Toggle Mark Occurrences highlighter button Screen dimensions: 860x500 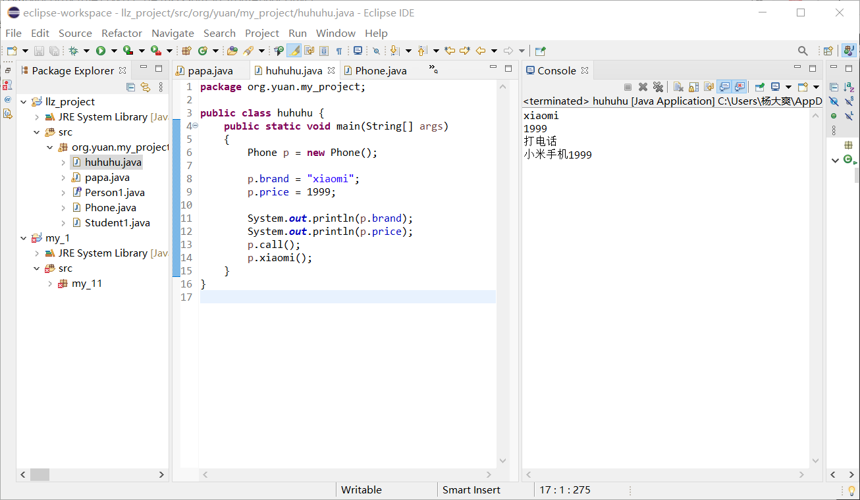[x=294, y=51]
